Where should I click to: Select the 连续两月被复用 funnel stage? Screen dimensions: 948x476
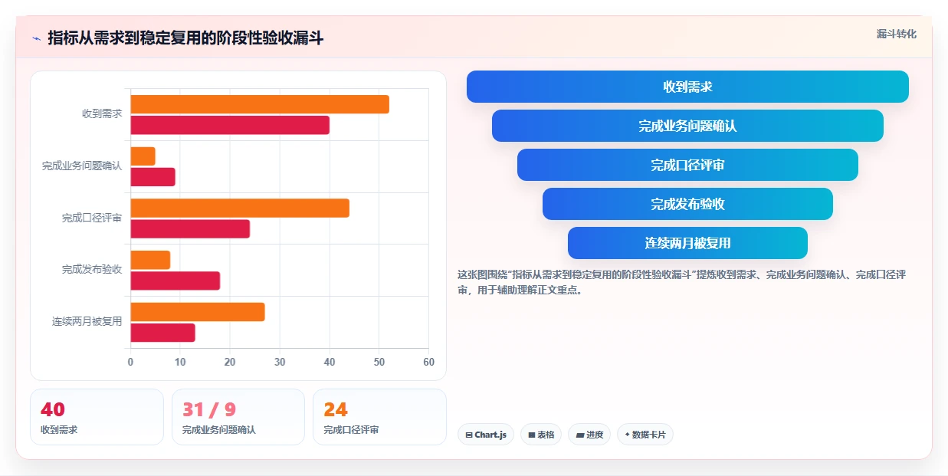[x=687, y=243]
